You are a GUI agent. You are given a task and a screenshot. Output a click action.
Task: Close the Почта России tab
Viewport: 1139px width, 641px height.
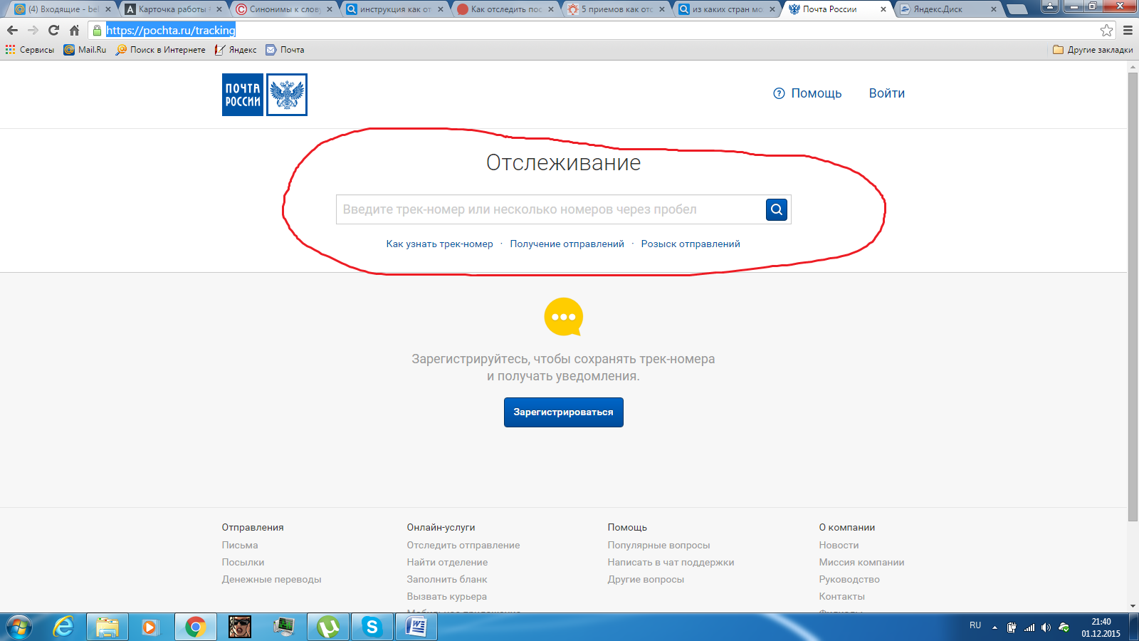(x=883, y=9)
